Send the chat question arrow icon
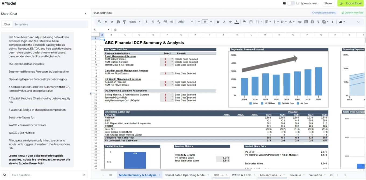366x180 pixels. click(x=84, y=175)
